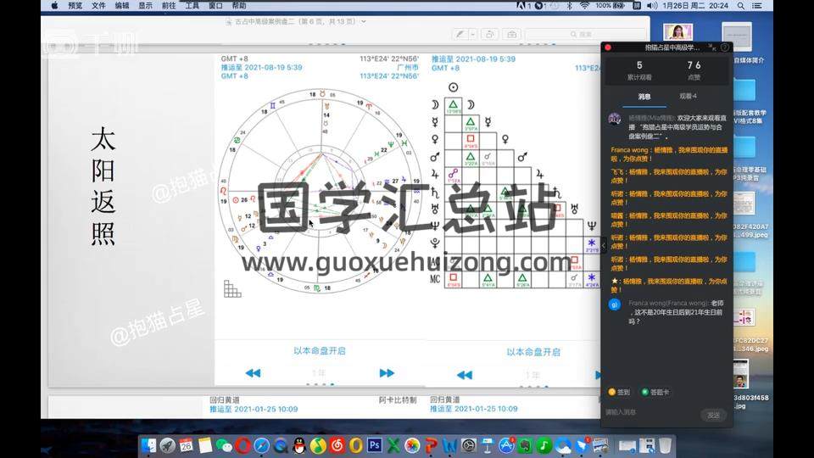Click the help question mark in live panel header
The image size is (814, 458).
click(x=725, y=47)
